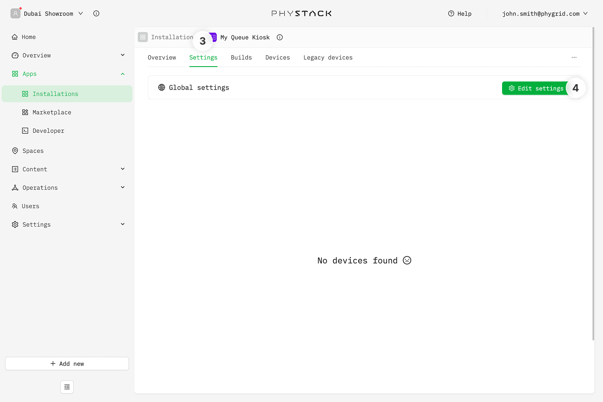
Task: Open Help from the top bar
Action: pyautogui.click(x=460, y=13)
